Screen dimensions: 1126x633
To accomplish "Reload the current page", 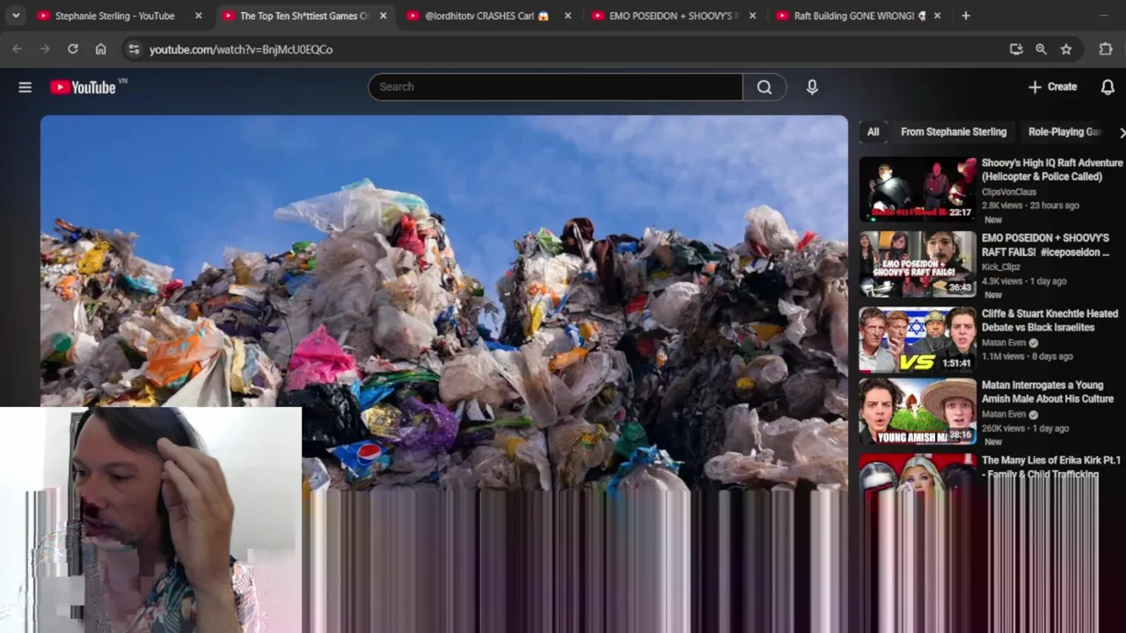I will tap(73, 49).
